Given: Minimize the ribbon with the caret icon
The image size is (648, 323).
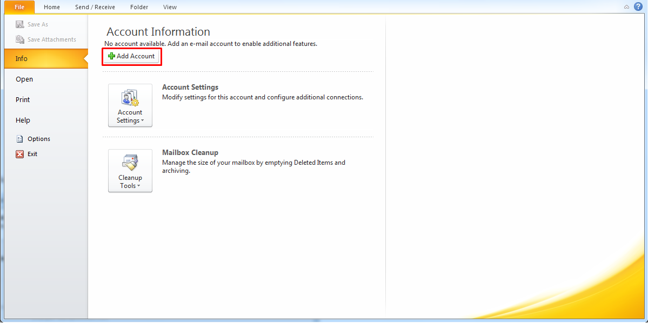Looking at the screenshot, I should (626, 7).
